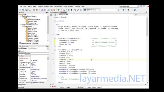Open the Project menu
The height and width of the screenshot is (92, 164).
[47, 6]
